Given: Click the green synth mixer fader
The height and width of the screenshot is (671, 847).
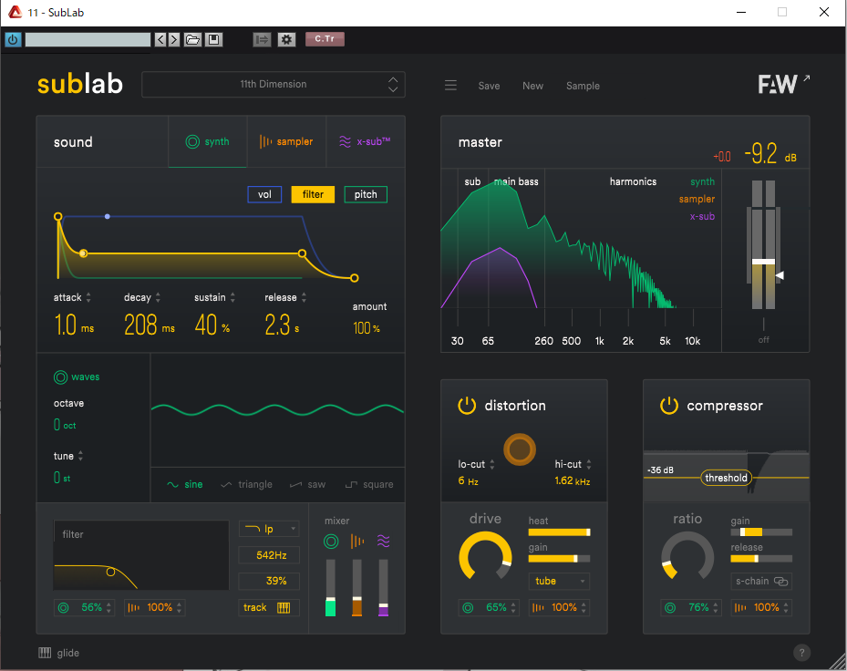Looking at the screenshot, I should tap(331, 588).
